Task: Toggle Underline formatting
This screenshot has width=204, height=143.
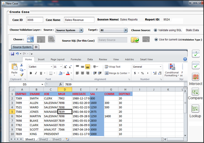Action: pos(41,73)
